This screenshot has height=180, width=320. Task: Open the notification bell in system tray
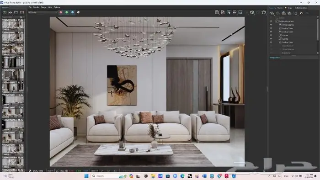pos(315,176)
